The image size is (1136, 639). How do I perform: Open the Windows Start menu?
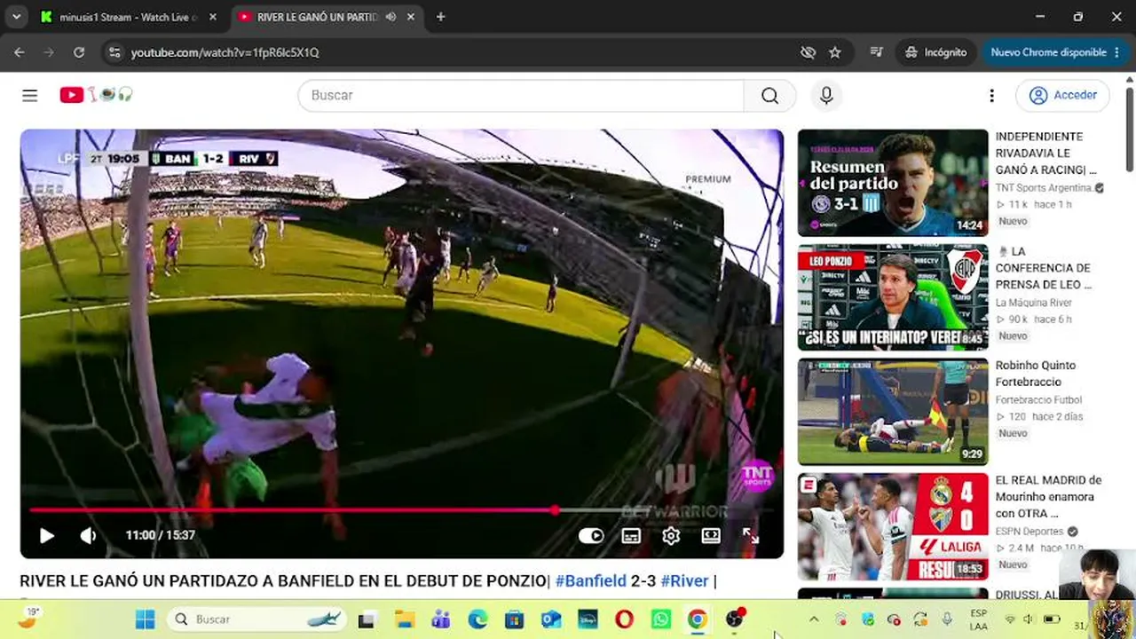point(145,619)
